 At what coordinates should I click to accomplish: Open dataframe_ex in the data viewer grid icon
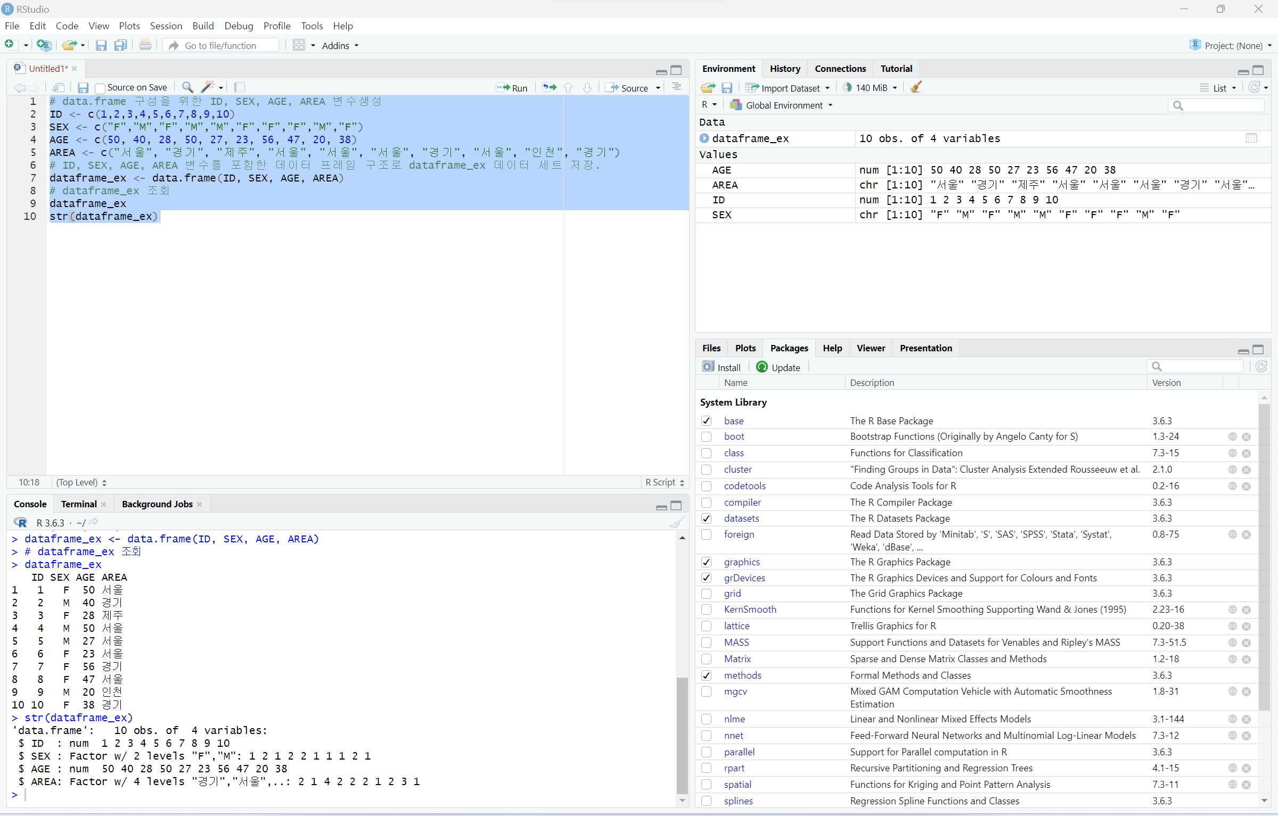(x=1251, y=138)
